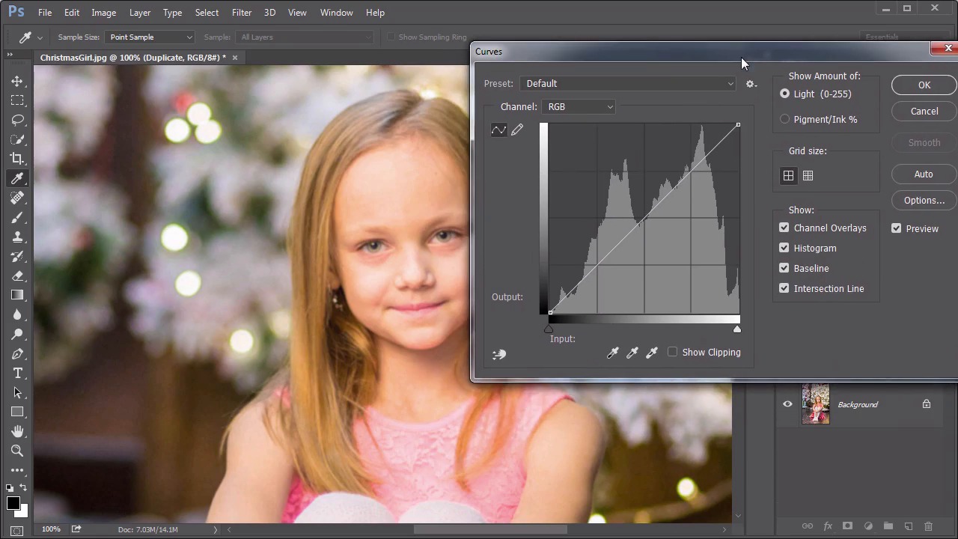Open the Edit Toolbar three-dots button
Viewport: 958px width, 539px height.
pos(17,470)
